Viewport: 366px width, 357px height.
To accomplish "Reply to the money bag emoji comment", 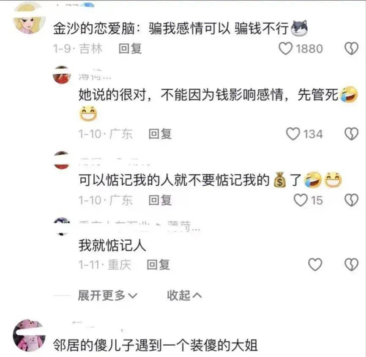I will pos(160,200).
